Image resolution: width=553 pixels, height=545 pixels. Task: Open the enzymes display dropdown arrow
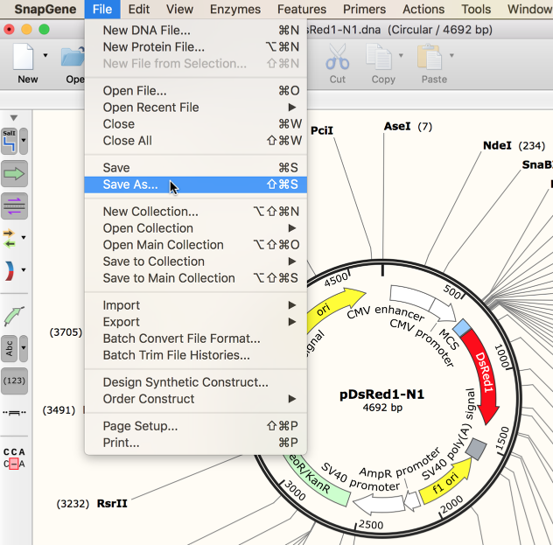[24, 141]
